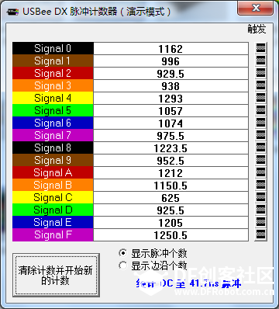Click the blue pulse range status text

(188, 283)
